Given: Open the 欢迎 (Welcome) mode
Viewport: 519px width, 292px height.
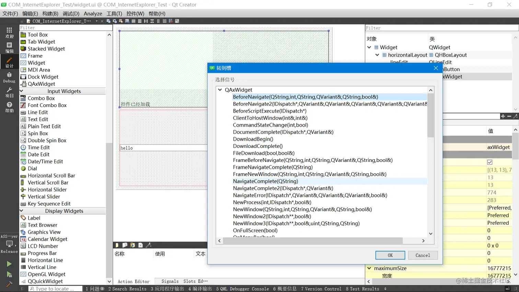Looking at the screenshot, I should [9, 33].
